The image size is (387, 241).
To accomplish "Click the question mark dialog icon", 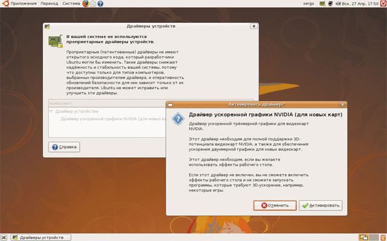I will click(178, 119).
